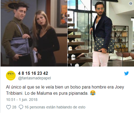Open the right photo of man with clutch
134x113 pixels.
tap(101, 33)
